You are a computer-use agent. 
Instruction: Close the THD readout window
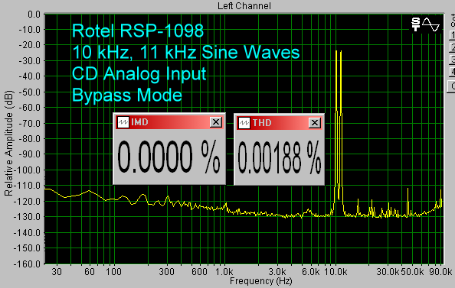pyautogui.click(x=315, y=123)
